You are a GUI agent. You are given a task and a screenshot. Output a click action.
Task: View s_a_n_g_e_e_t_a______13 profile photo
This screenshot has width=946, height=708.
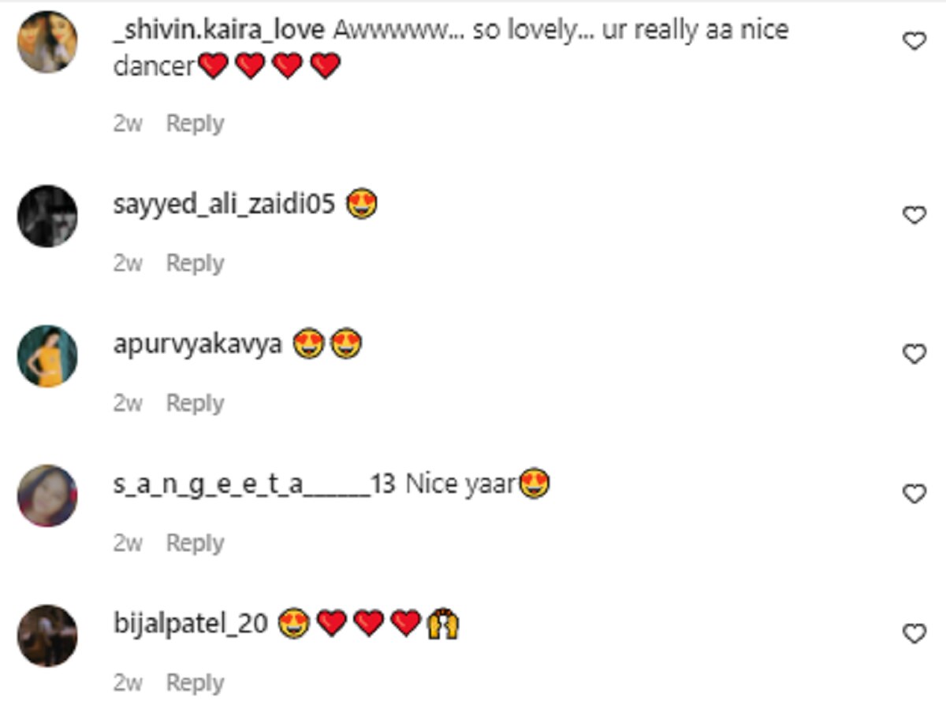(x=47, y=495)
